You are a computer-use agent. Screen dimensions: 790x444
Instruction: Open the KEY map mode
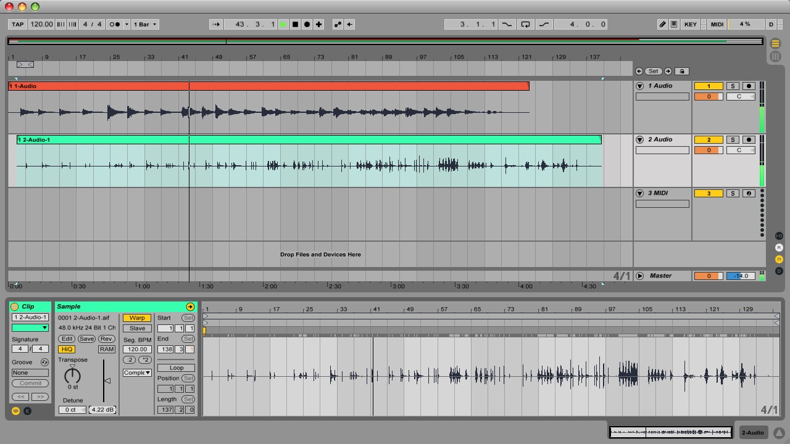[x=690, y=25]
